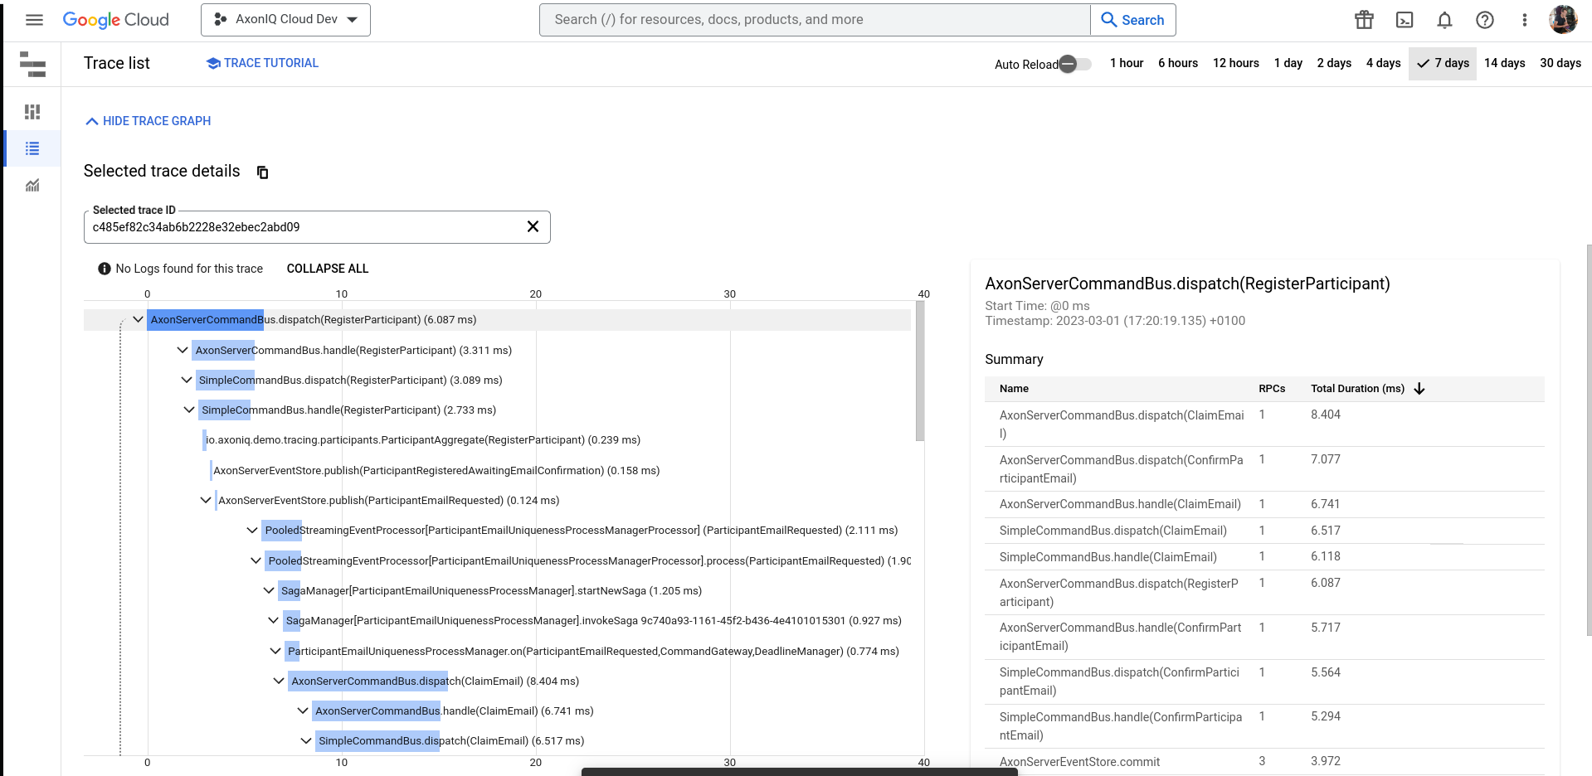Click the Google Cloud logo

(x=115, y=20)
